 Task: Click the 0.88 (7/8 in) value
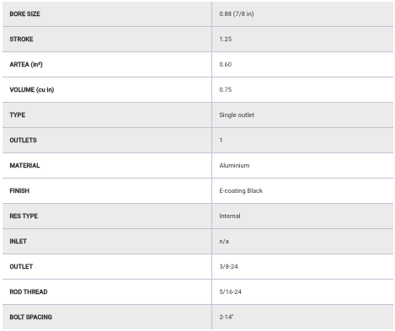pos(237,13)
